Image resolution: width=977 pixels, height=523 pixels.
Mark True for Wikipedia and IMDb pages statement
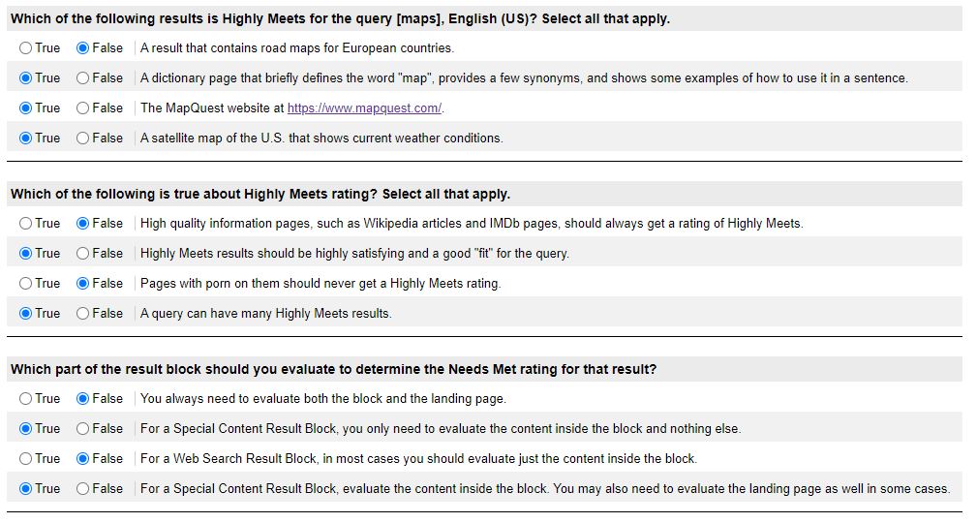pyautogui.click(x=25, y=223)
